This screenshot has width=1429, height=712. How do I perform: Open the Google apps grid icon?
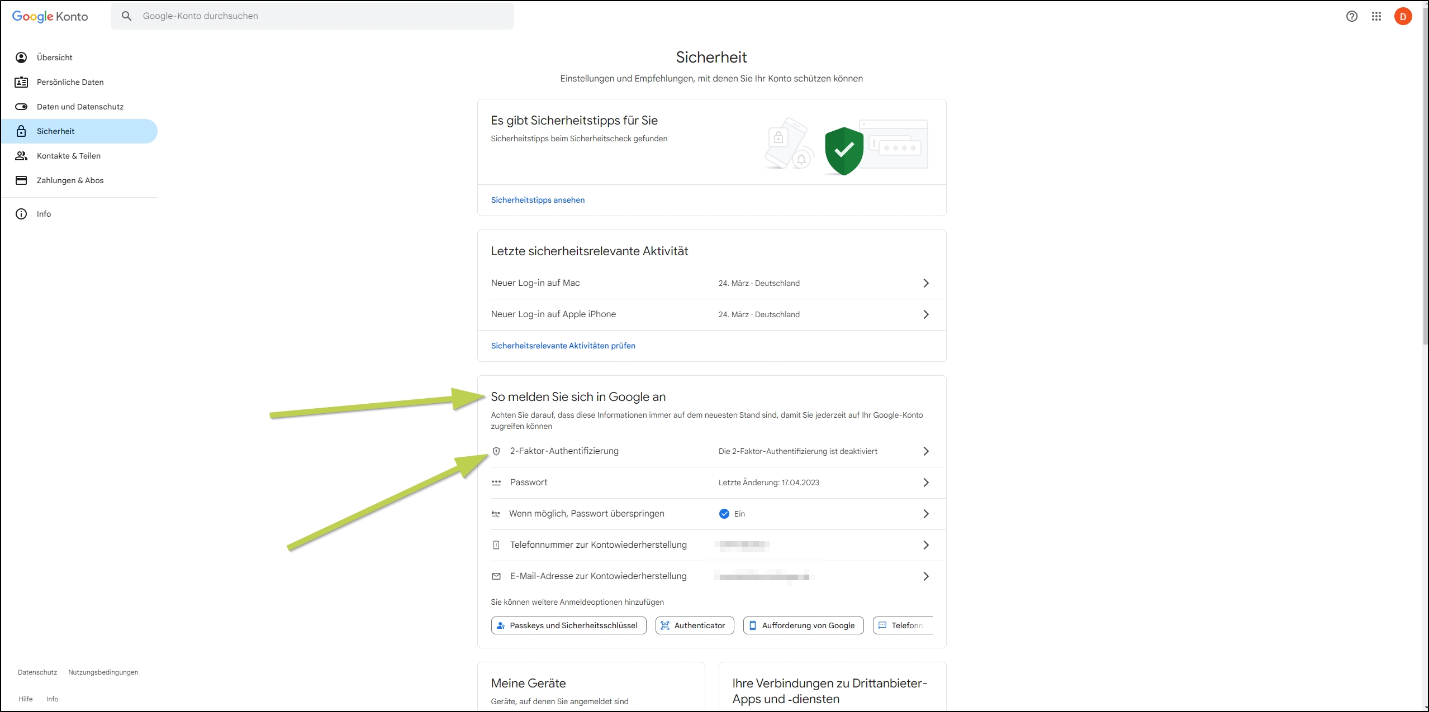[1376, 16]
